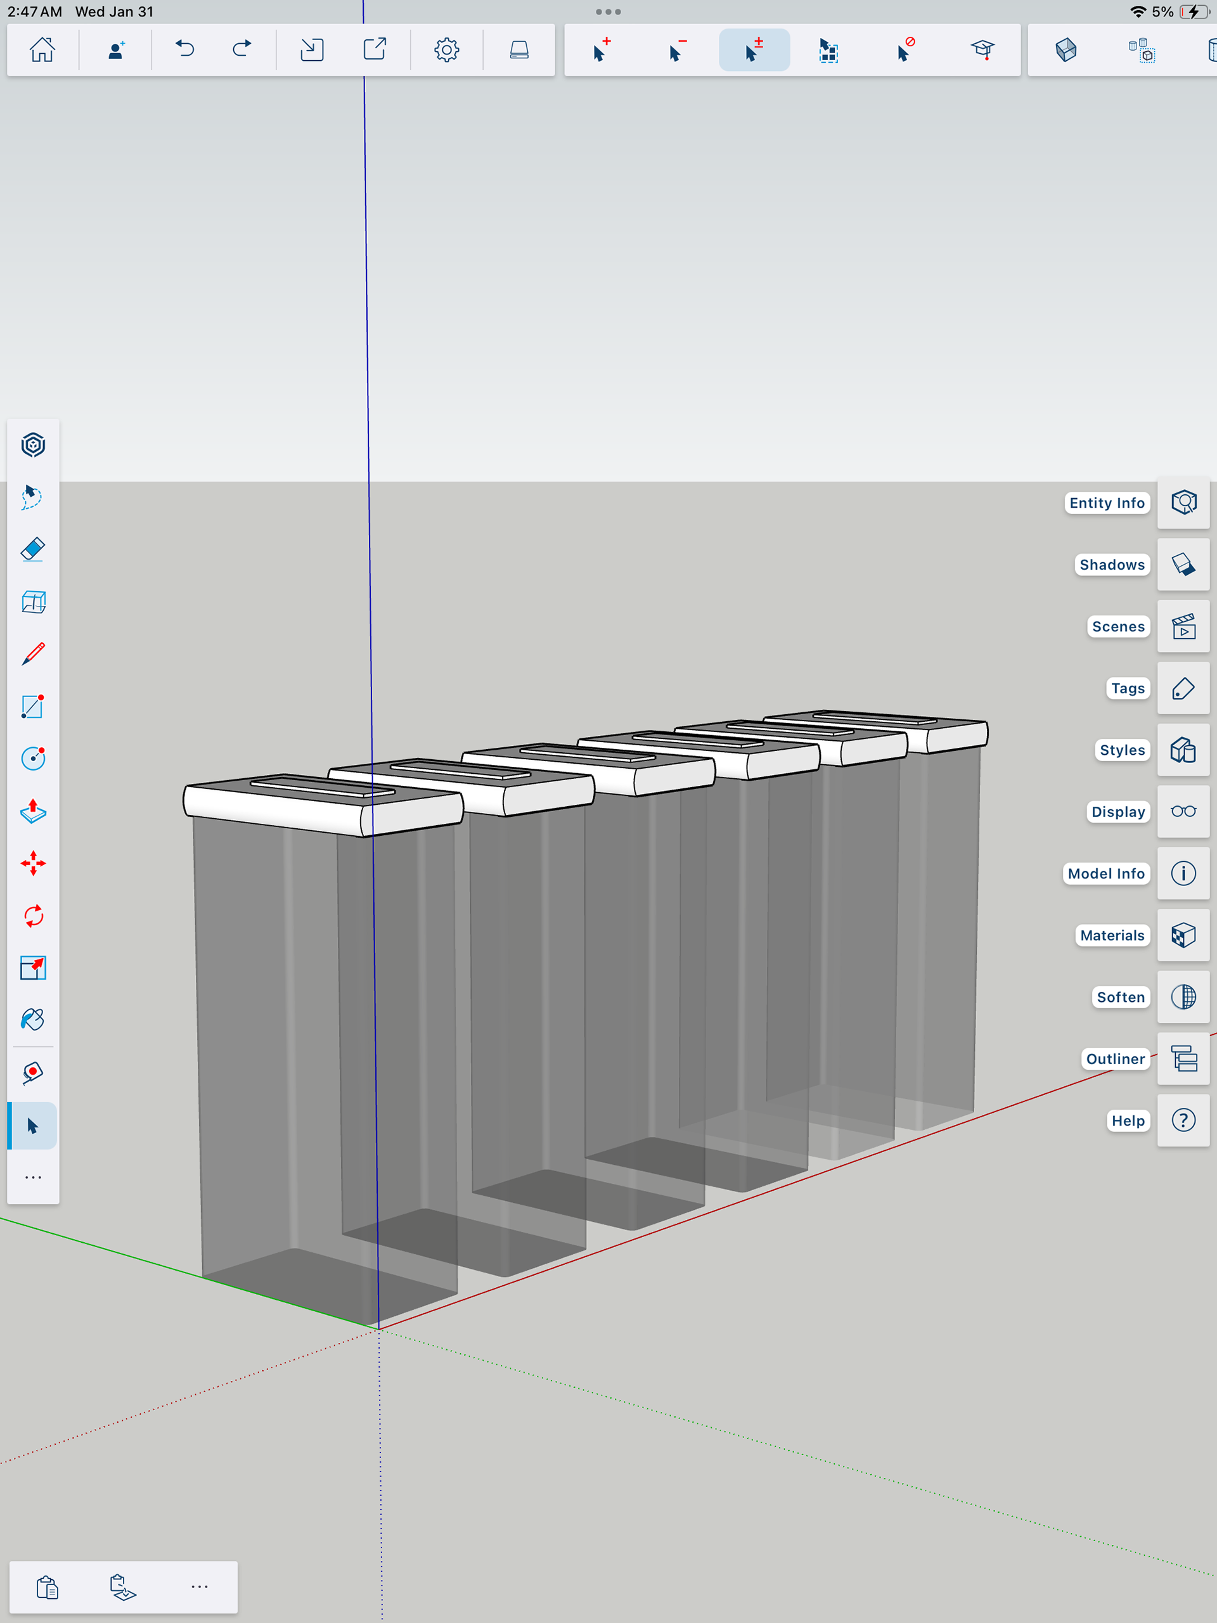Select the Push/Pull tool
This screenshot has width=1217, height=1623.
[x=33, y=811]
